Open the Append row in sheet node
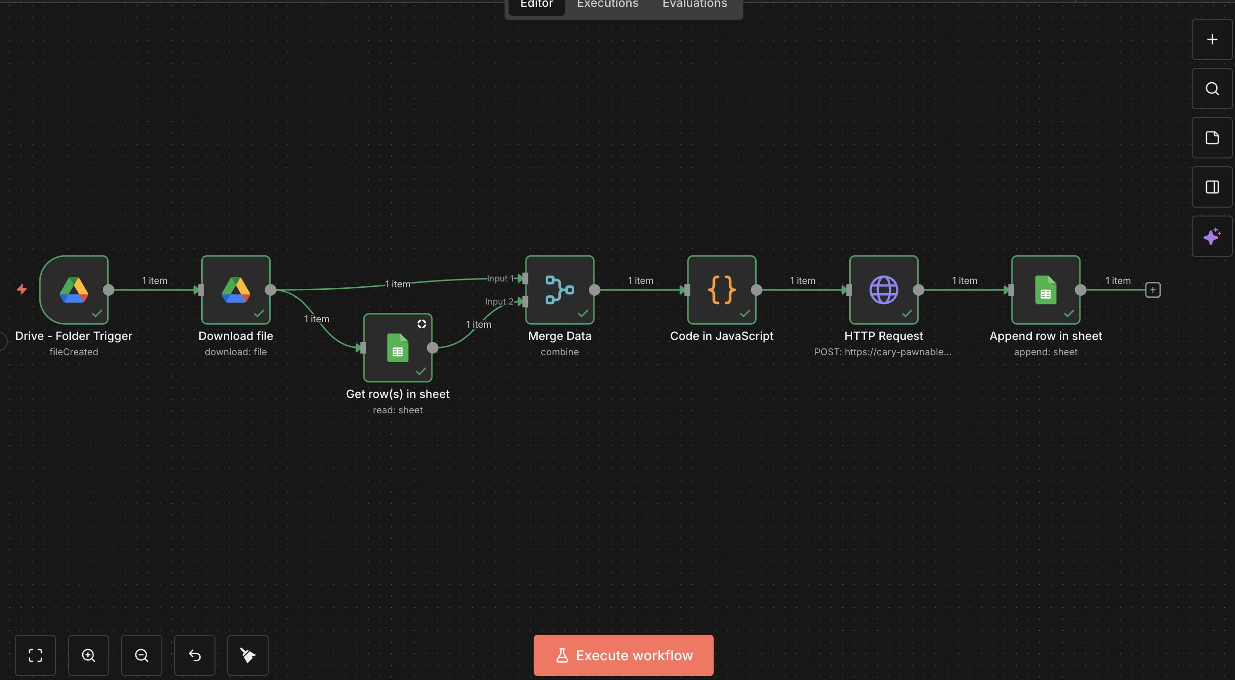1235x680 pixels. pyautogui.click(x=1046, y=289)
